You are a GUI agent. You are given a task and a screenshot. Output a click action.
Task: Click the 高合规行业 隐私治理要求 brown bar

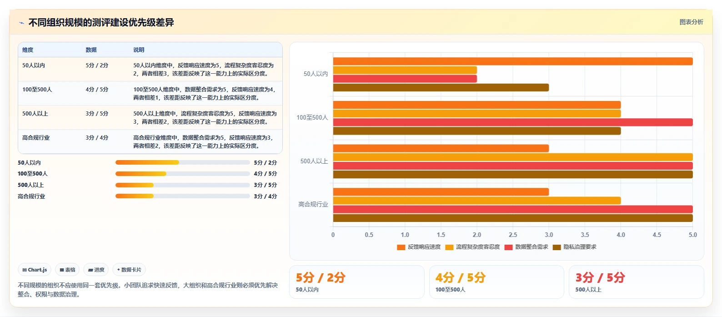pyautogui.click(x=513, y=218)
